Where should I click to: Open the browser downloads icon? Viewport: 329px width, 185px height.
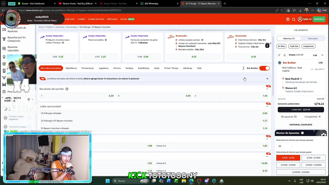pyautogui.click(x=300, y=10)
